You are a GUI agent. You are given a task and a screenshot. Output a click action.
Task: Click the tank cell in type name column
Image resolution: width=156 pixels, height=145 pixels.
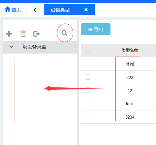[130, 104]
